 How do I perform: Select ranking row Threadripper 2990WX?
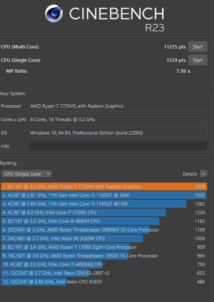(x=104, y=230)
